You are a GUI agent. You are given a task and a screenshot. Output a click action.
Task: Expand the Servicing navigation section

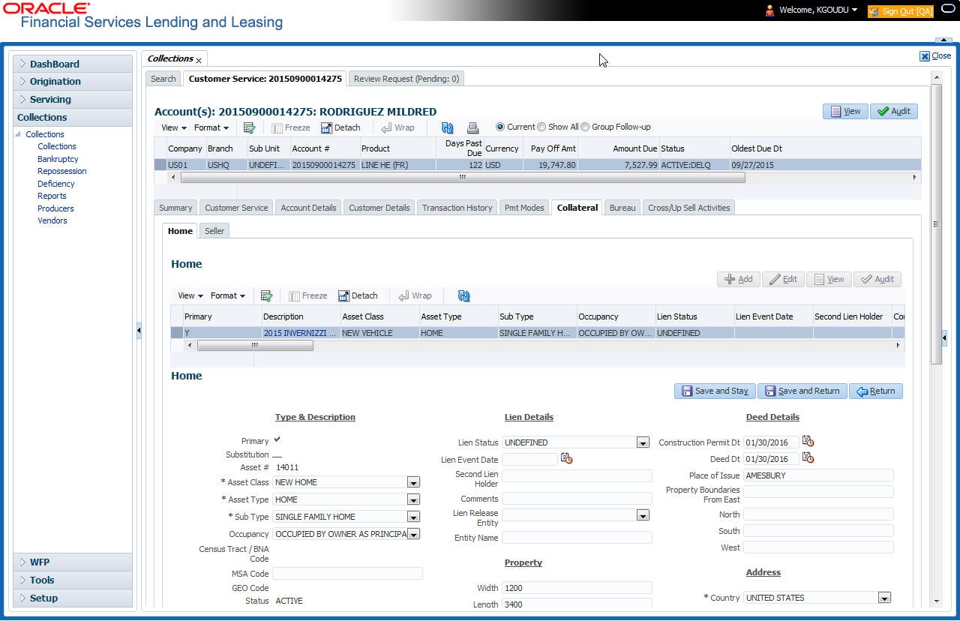point(73,99)
